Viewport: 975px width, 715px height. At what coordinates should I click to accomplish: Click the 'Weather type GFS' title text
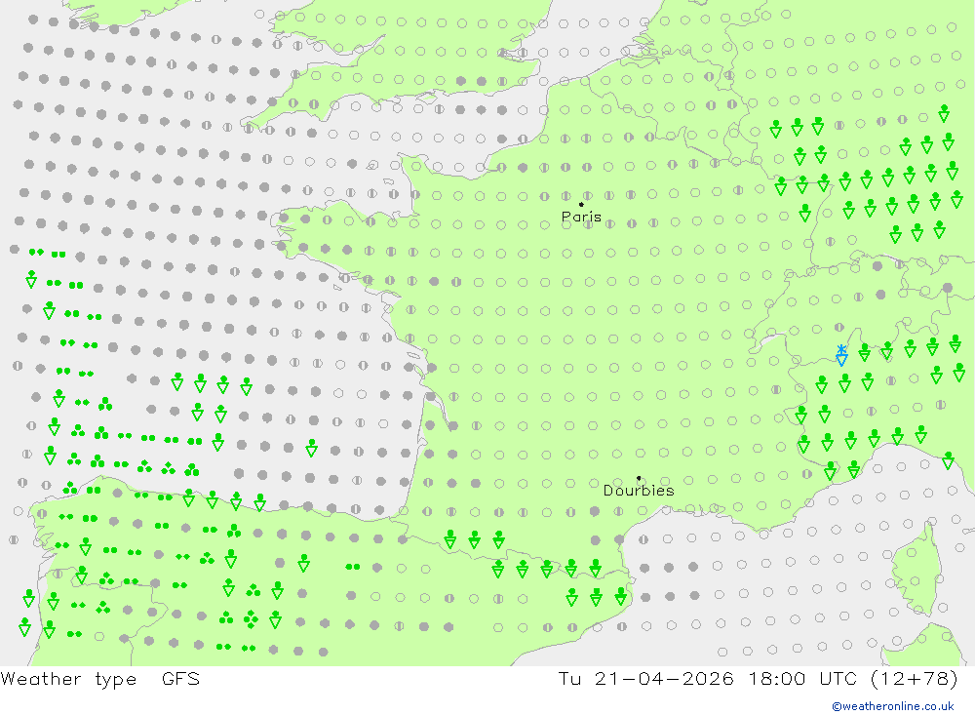click(100, 678)
